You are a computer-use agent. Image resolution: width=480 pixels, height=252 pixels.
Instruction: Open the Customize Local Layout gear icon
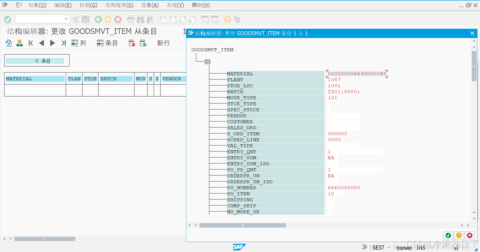pyautogui.click(x=237, y=19)
